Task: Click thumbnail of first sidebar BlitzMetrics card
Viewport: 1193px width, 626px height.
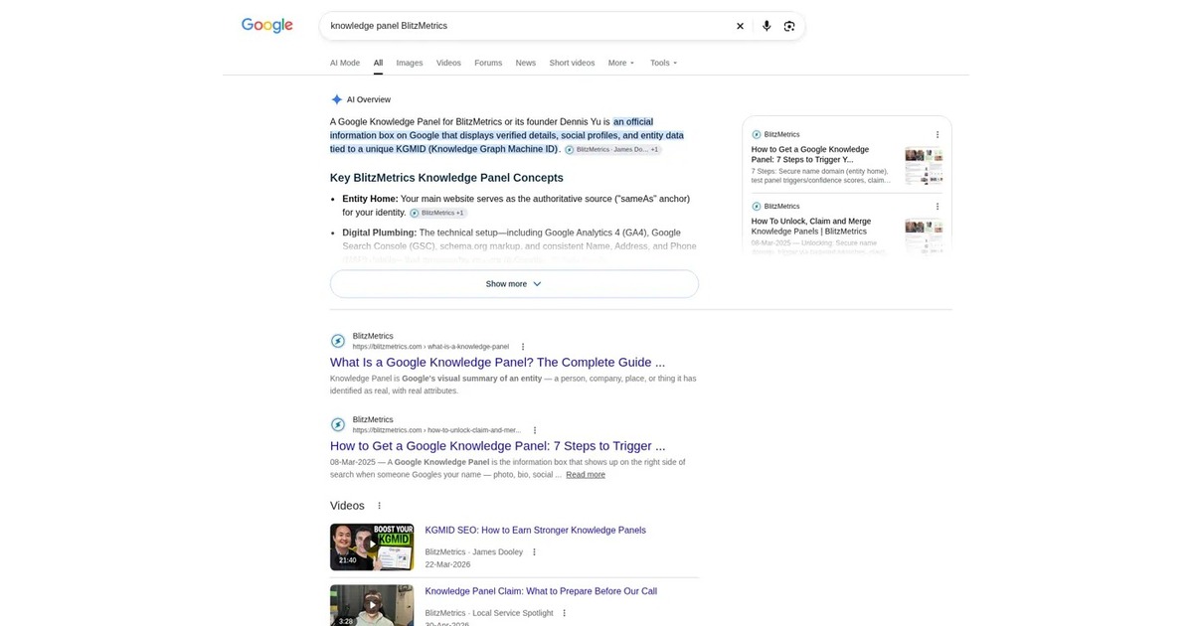Action: (x=924, y=165)
